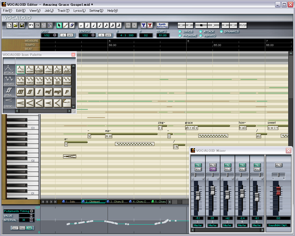Select the eraser tool
Image resolution: width=295 pixels, height=236 pixels.
(72, 25)
